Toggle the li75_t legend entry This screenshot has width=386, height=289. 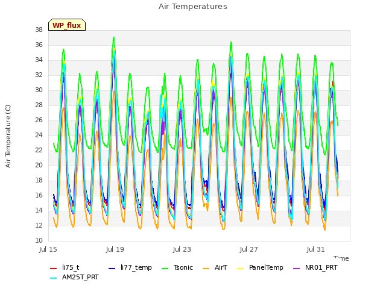65,267
